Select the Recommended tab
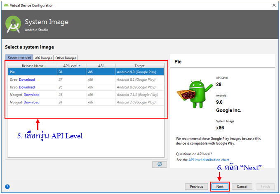 click(19, 58)
